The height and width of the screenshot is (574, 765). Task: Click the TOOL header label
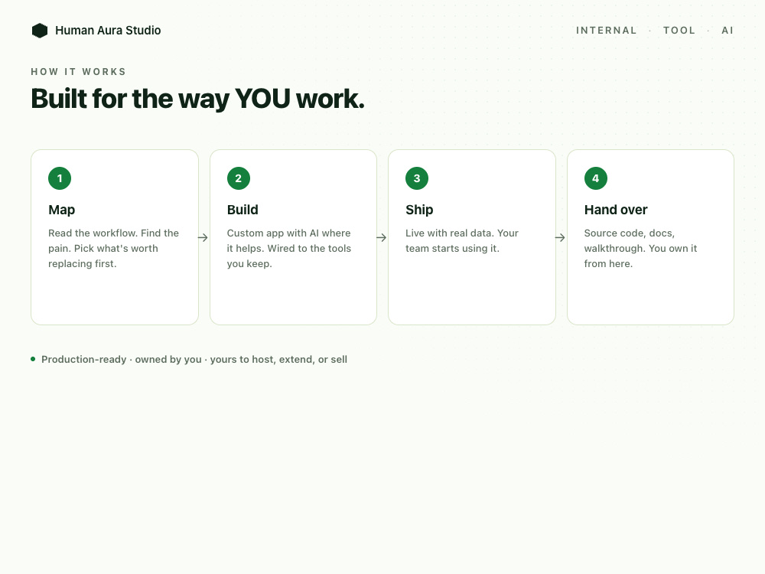pos(679,31)
